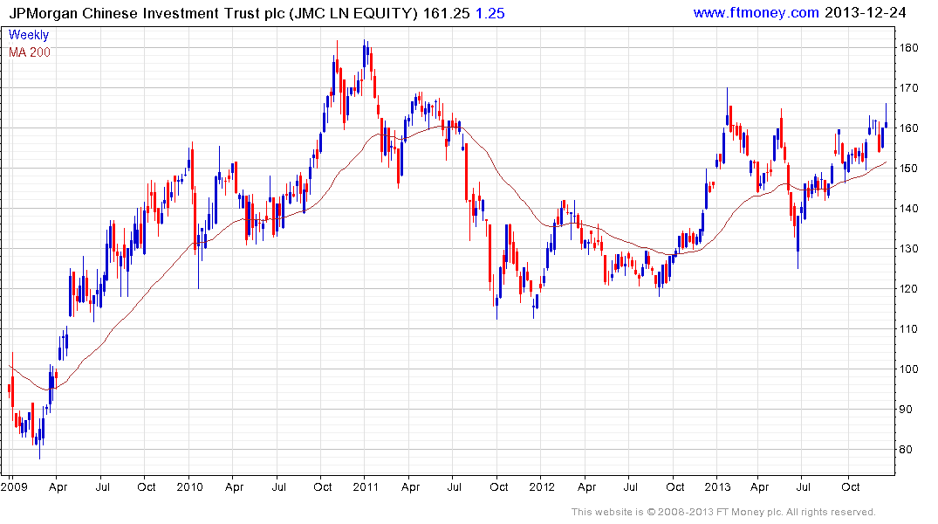Click the 160 price axis label

(x=908, y=128)
